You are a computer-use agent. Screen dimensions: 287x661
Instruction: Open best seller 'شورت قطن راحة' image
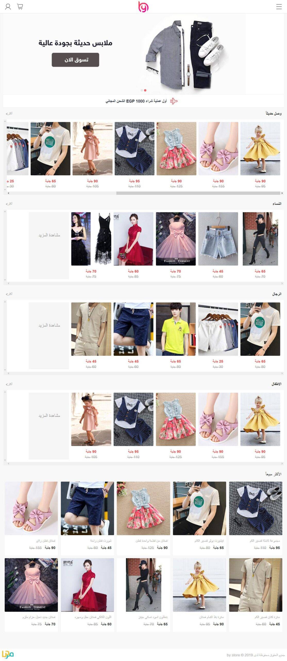pos(87,508)
